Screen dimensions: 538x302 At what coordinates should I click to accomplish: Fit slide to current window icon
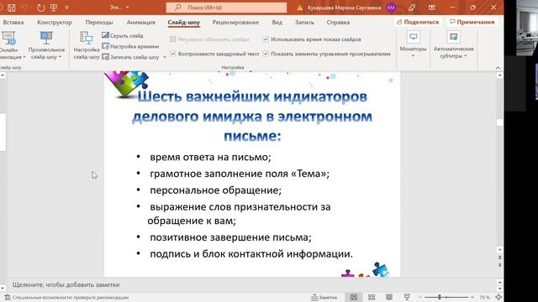tap(498, 297)
